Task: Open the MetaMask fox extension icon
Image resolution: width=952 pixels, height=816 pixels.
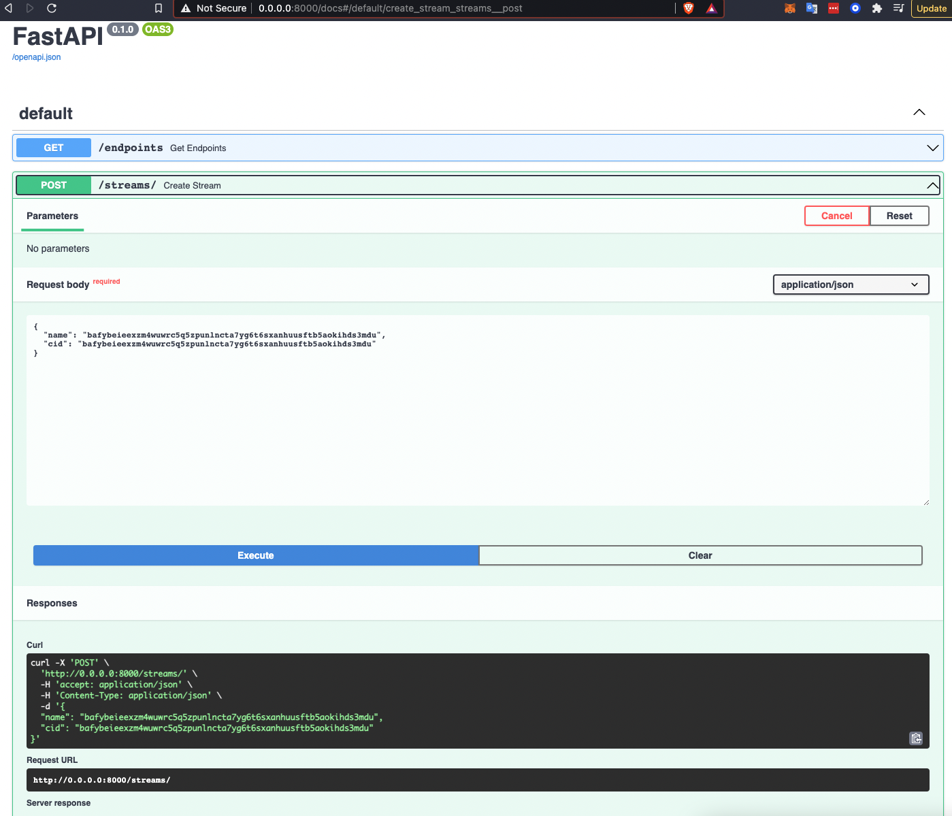Action: click(x=790, y=8)
